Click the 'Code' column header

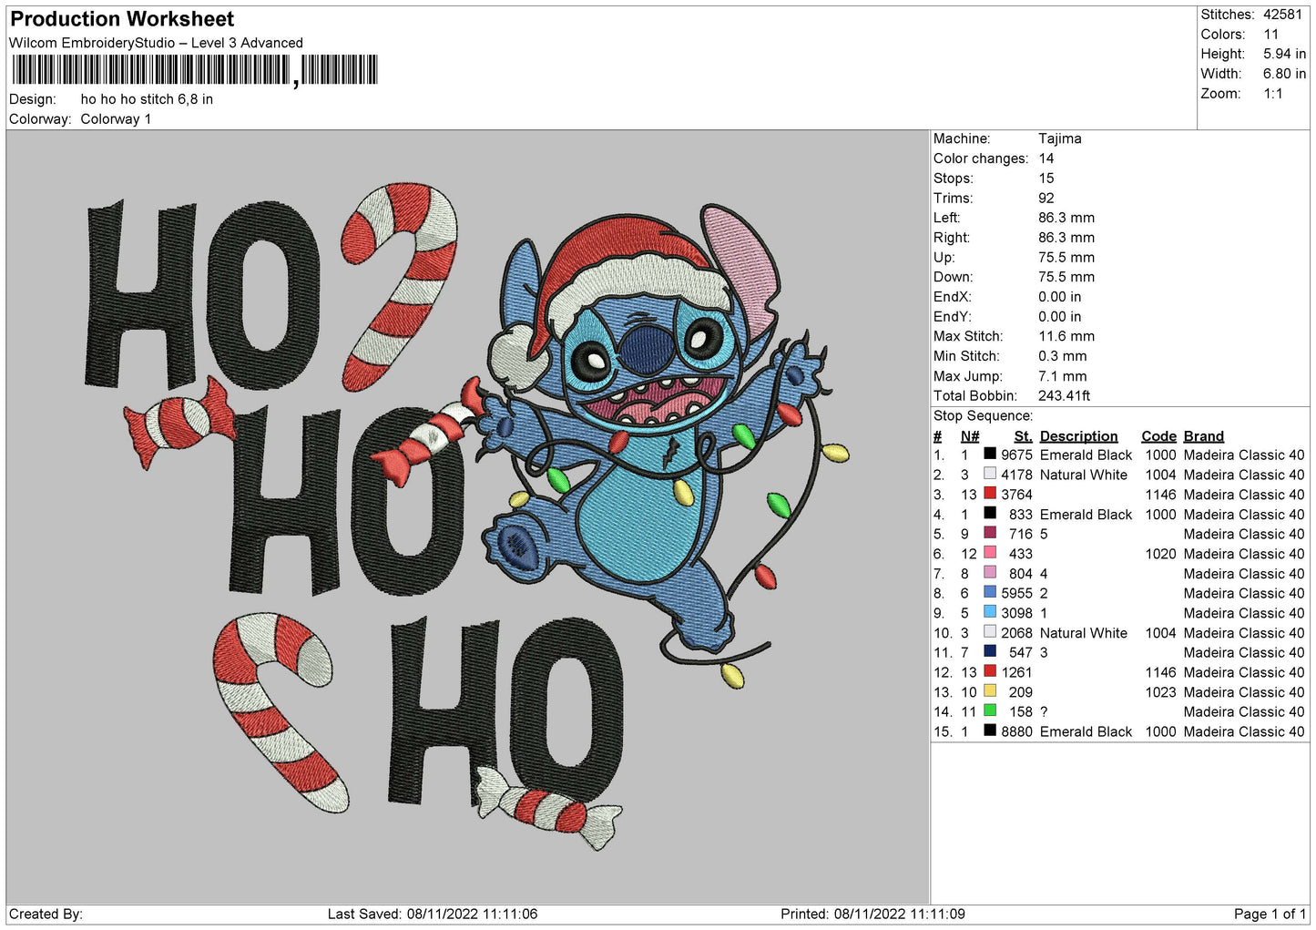point(1158,436)
